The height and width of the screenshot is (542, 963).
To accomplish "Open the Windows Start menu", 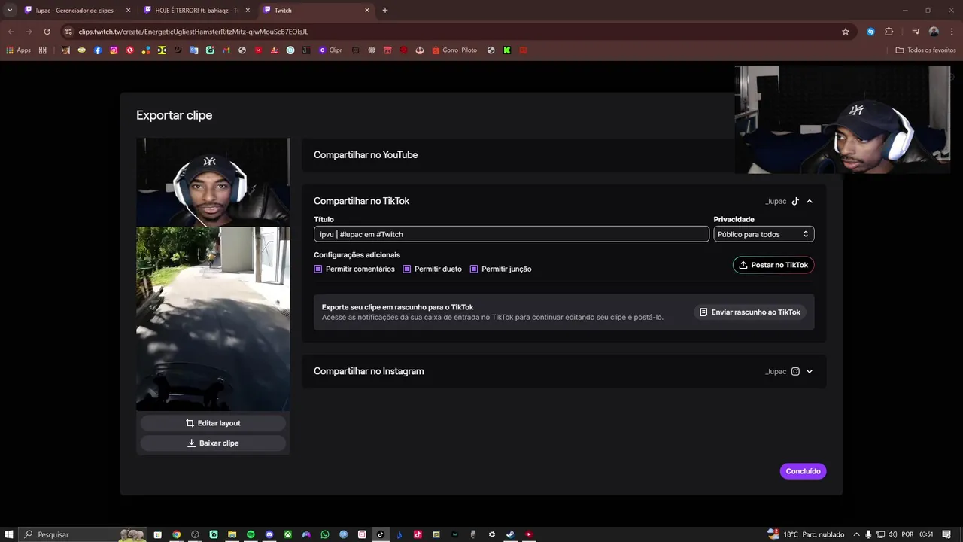I will click(9, 534).
